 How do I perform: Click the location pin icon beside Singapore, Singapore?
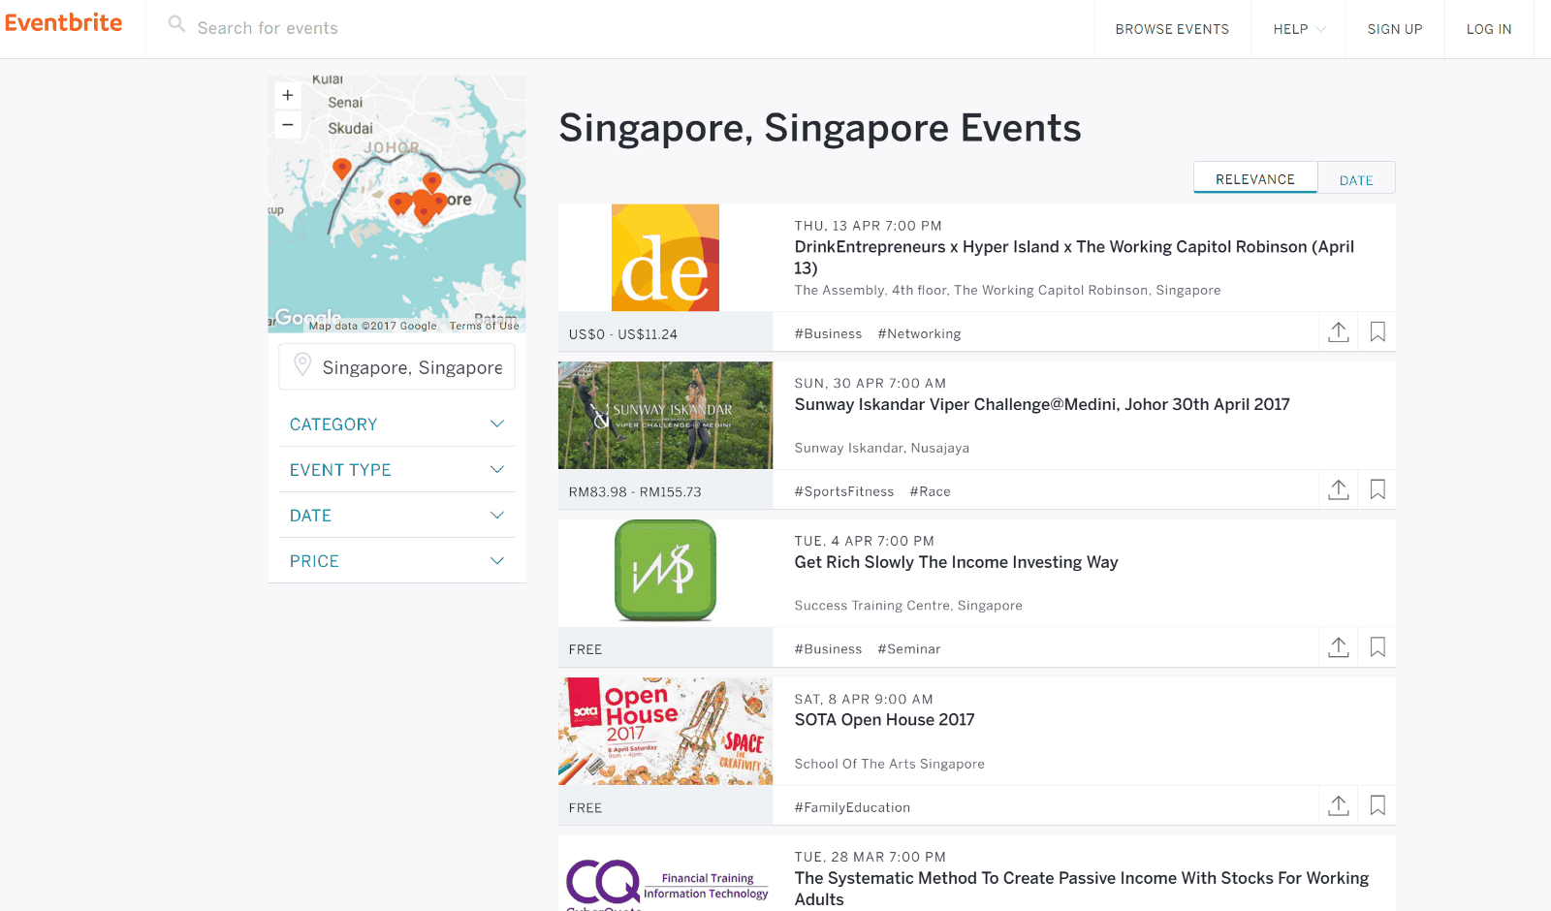302,364
